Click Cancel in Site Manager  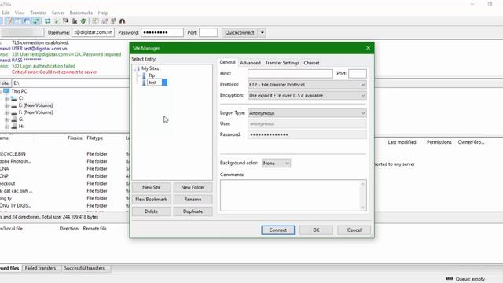coord(354,230)
